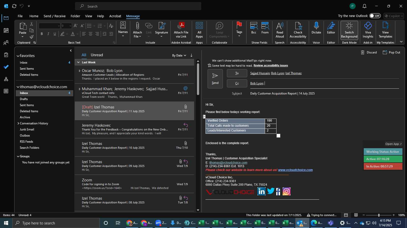407x228 pixels.
Task: Click Align Left paragraph icon
Action: (84, 34)
